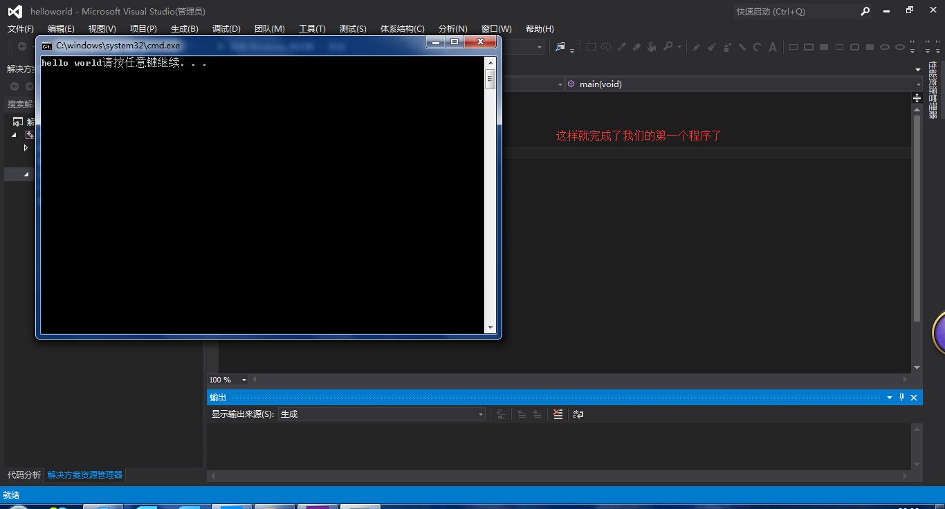
Task: Switch to the 代码分析 tab
Action: point(24,475)
